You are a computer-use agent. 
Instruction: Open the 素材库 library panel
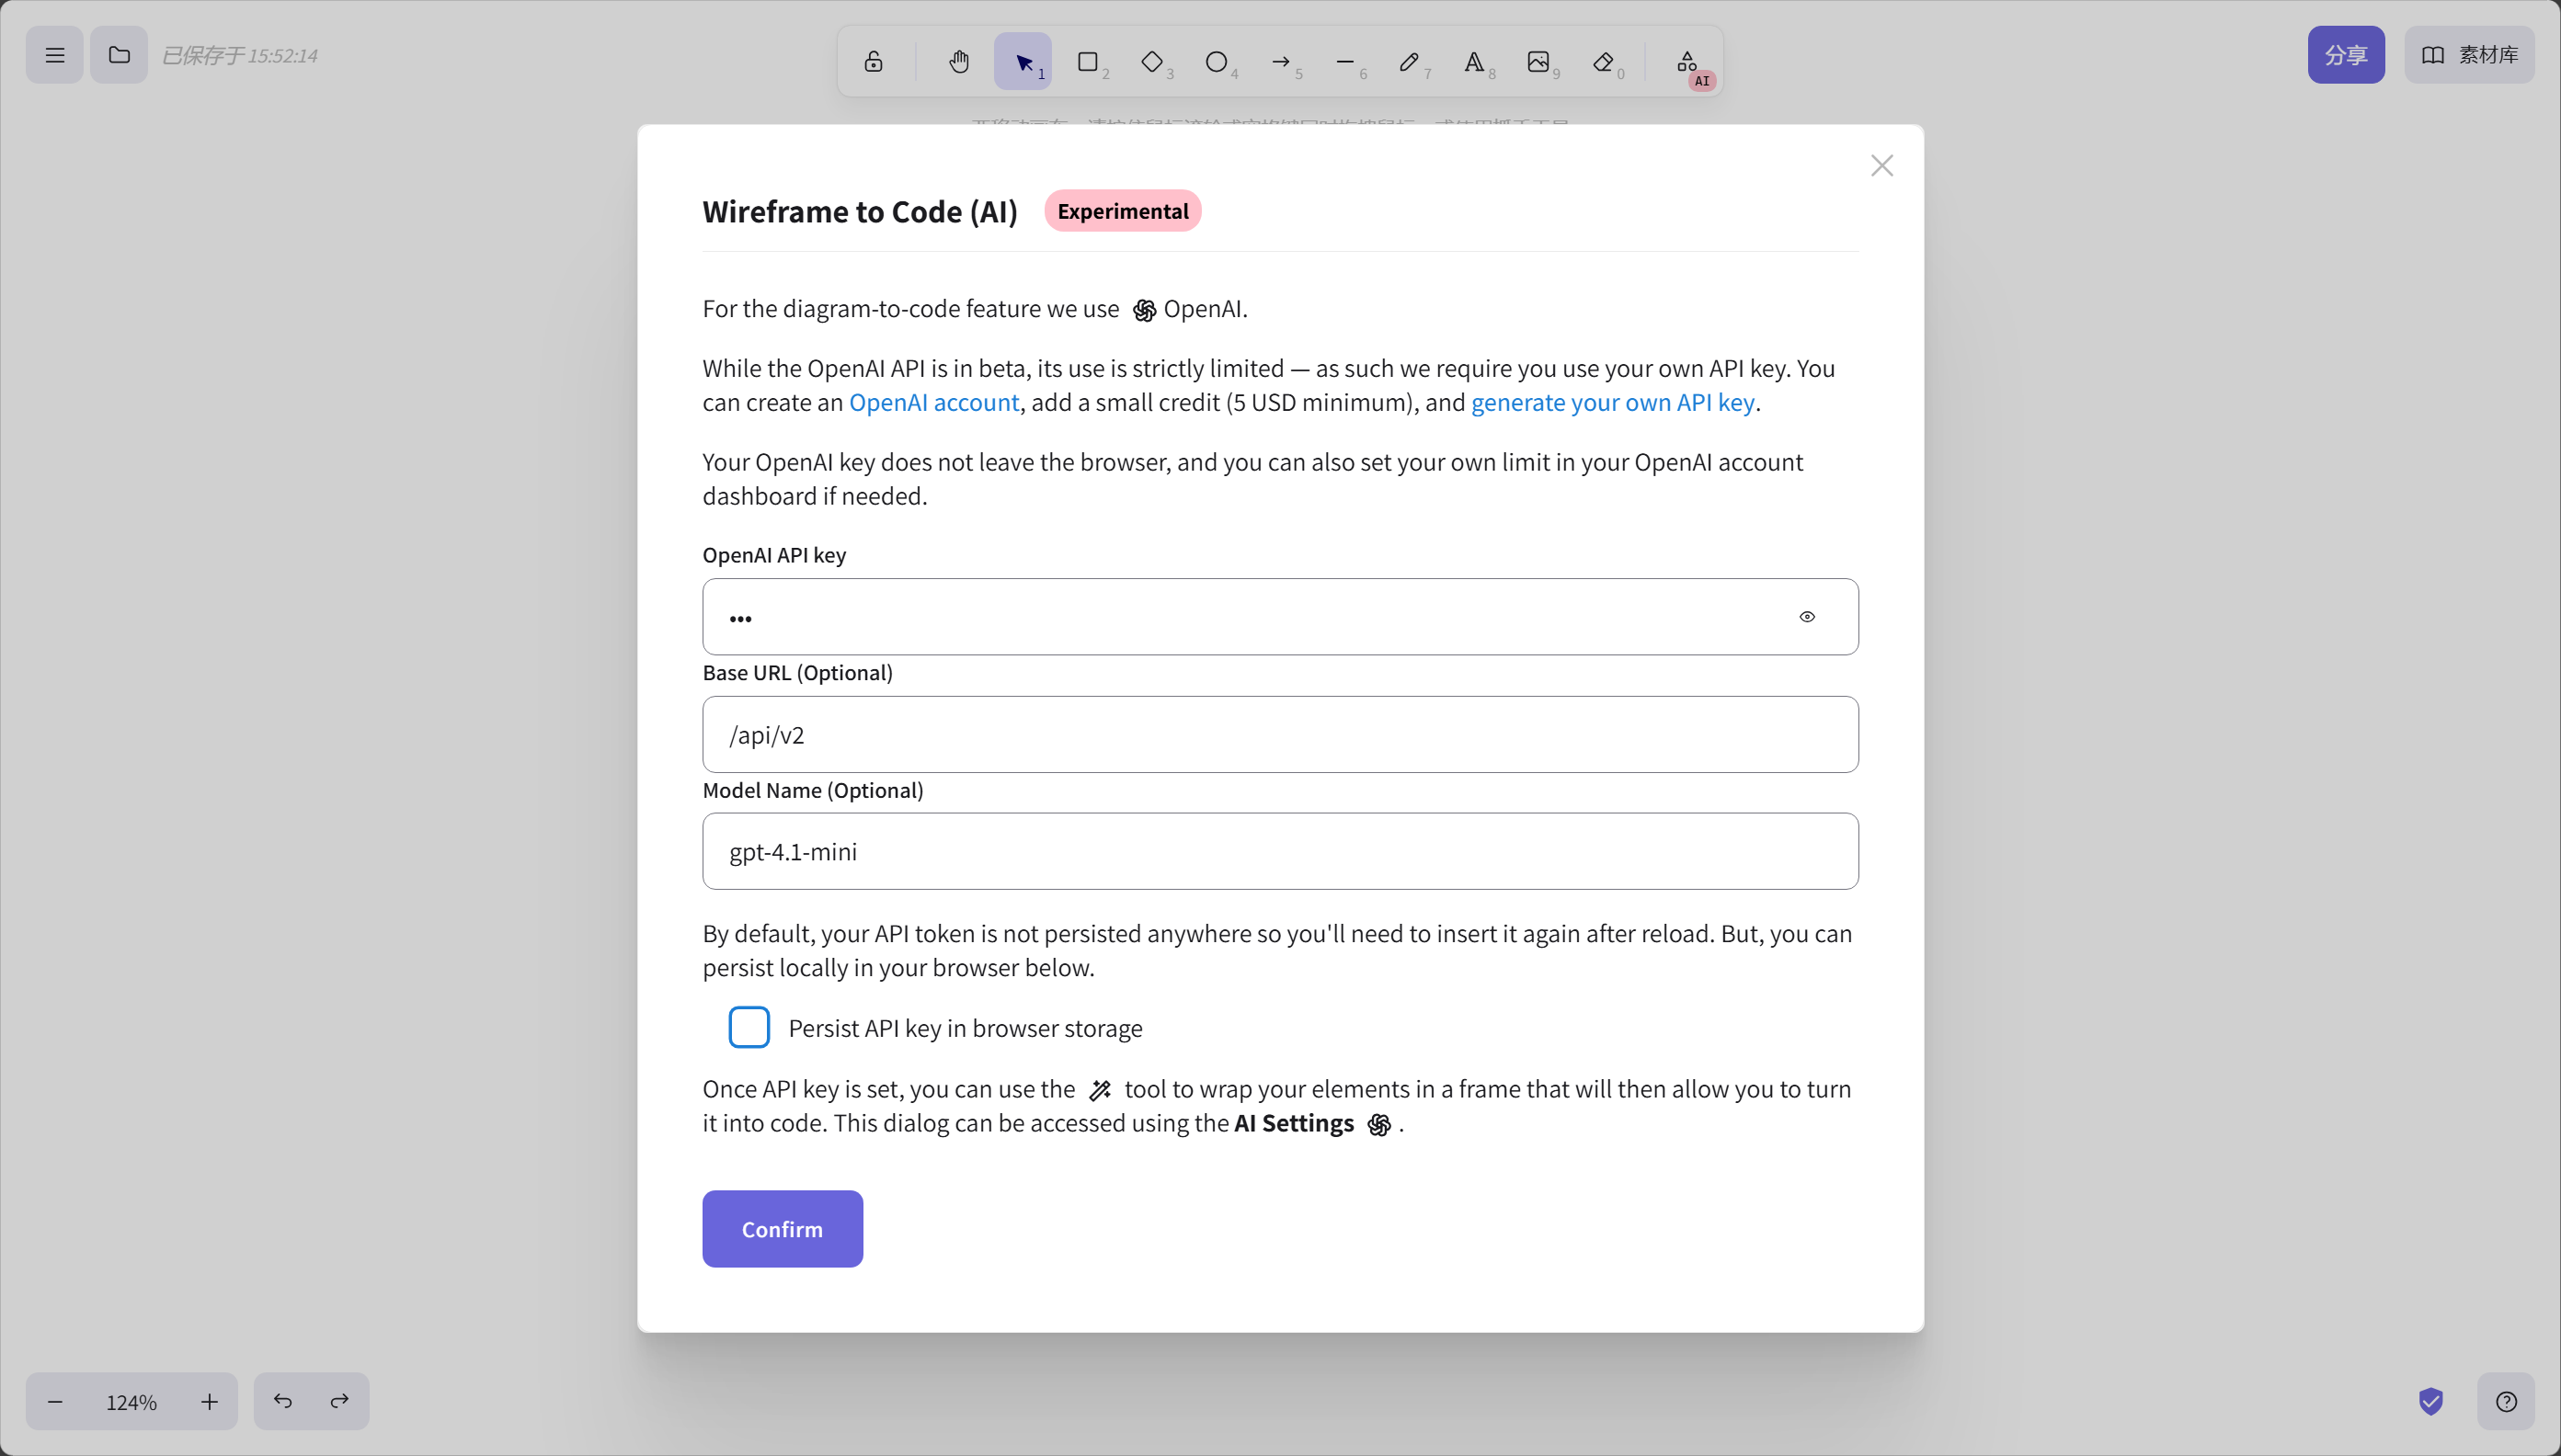tap(2469, 55)
